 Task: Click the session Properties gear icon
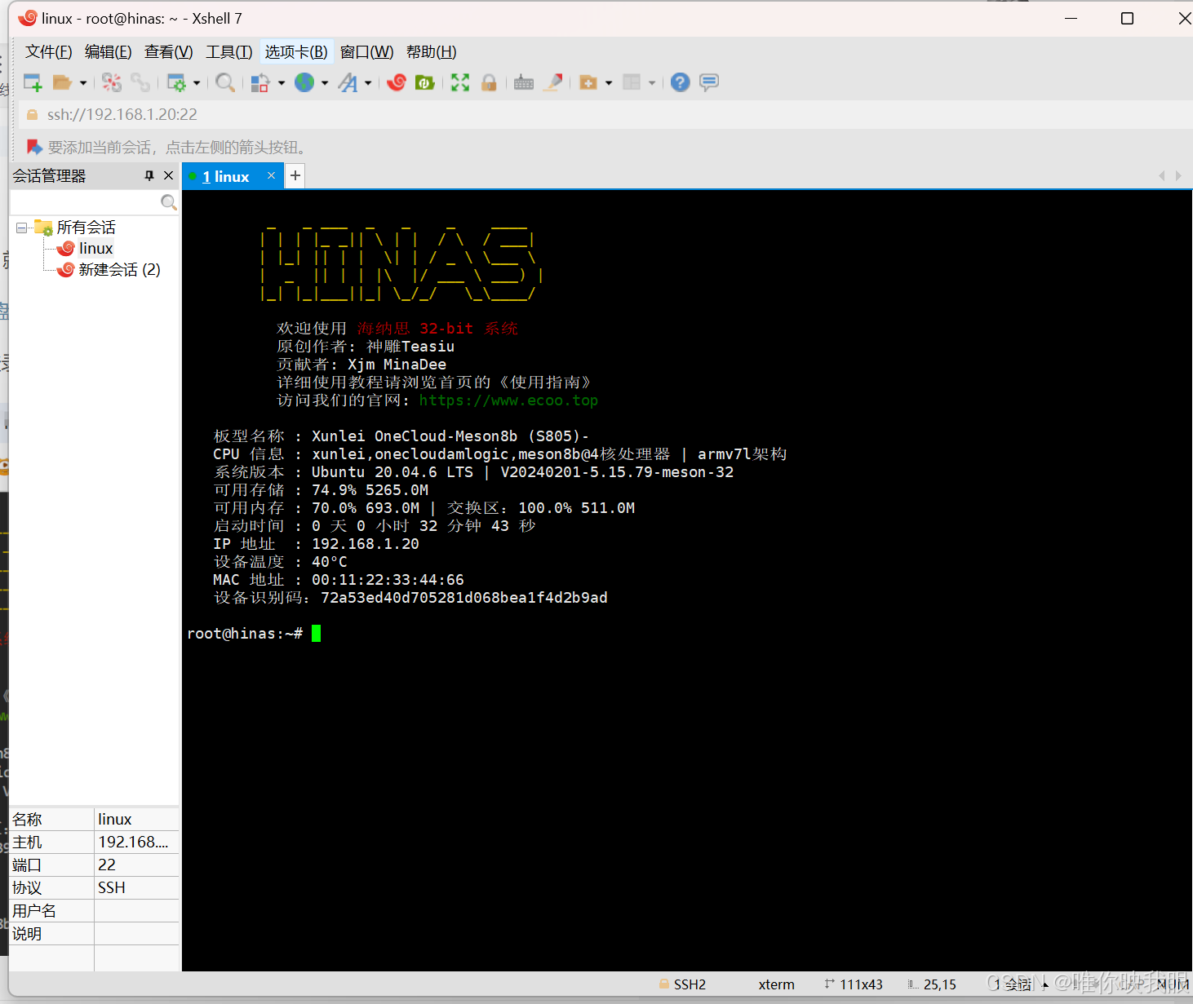(x=176, y=82)
